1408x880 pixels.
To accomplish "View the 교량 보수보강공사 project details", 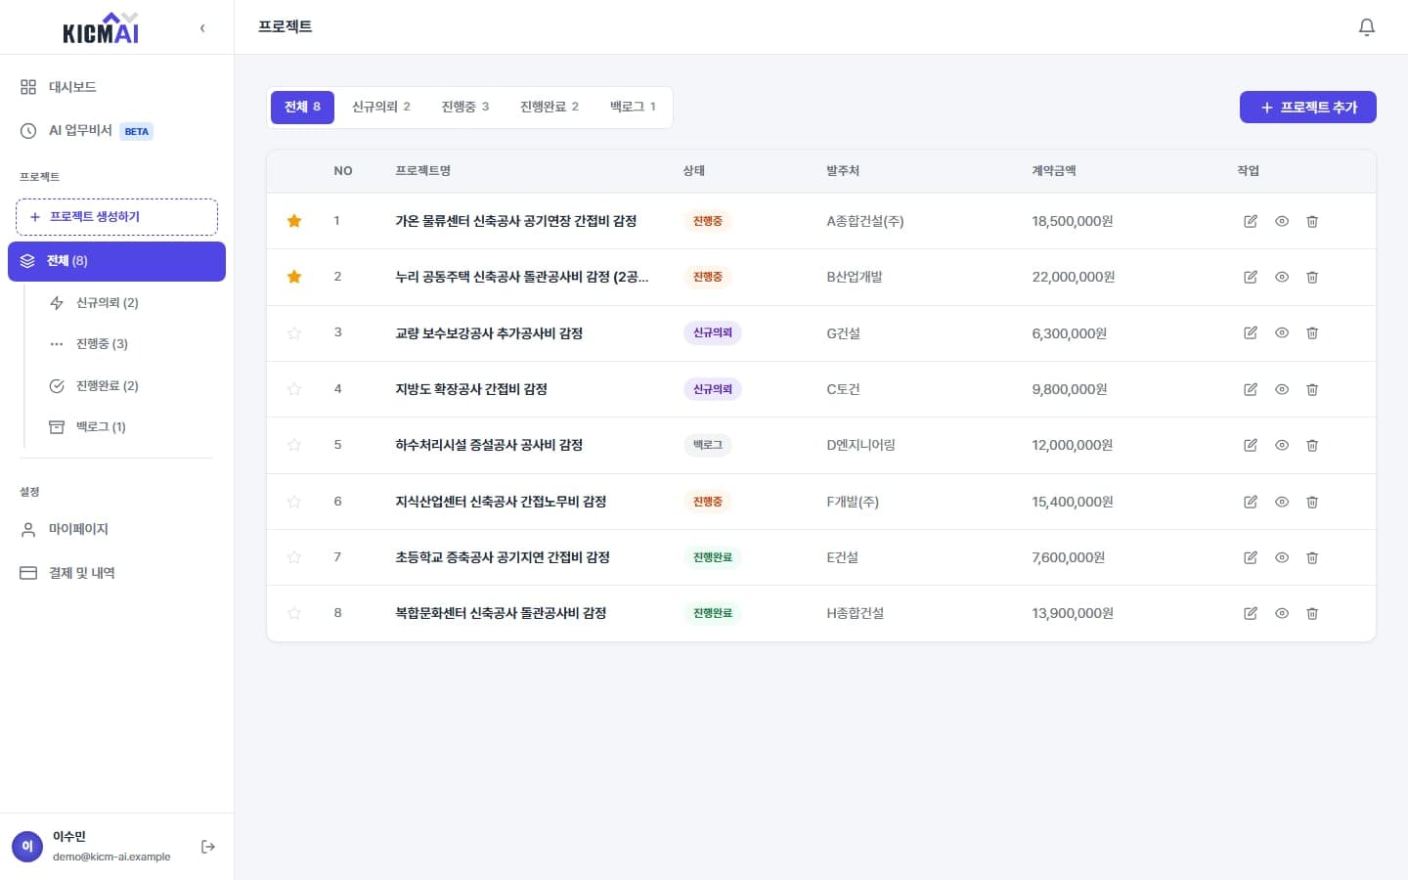I will 1282,332.
